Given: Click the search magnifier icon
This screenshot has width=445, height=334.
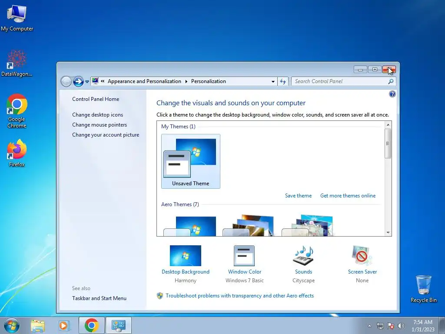Looking at the screenshot, I should click(391, 81).
